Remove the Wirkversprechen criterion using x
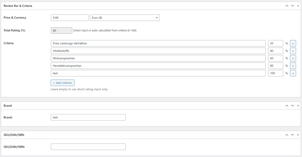Screen dimensions: 302x157 click(x=293, y=58)
